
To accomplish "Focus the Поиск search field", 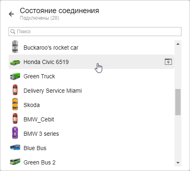I will (95, 32).
